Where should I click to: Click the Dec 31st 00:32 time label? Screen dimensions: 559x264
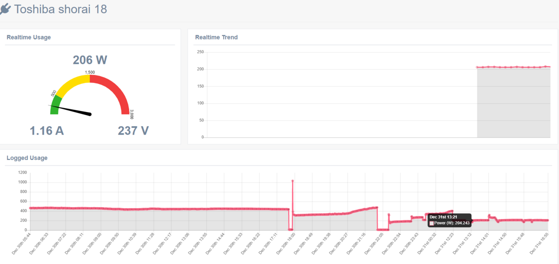(x=428, y=244)
